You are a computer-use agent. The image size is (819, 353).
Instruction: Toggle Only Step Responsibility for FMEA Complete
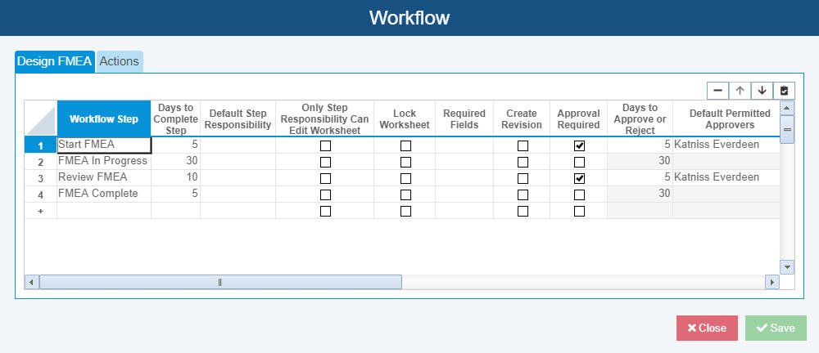[x=325, y=194]
